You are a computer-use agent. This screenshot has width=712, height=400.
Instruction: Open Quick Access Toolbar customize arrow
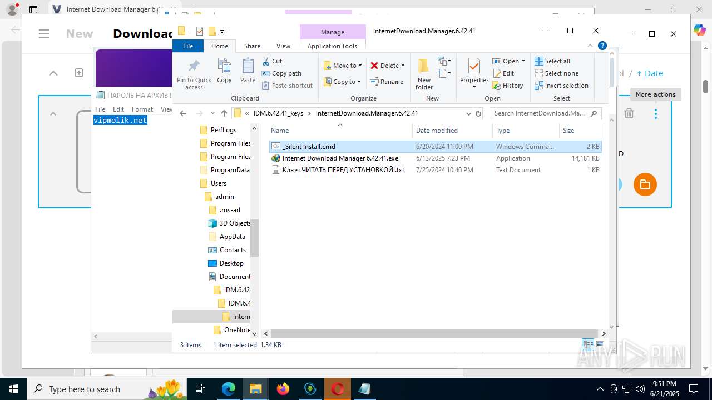point(222,31)
